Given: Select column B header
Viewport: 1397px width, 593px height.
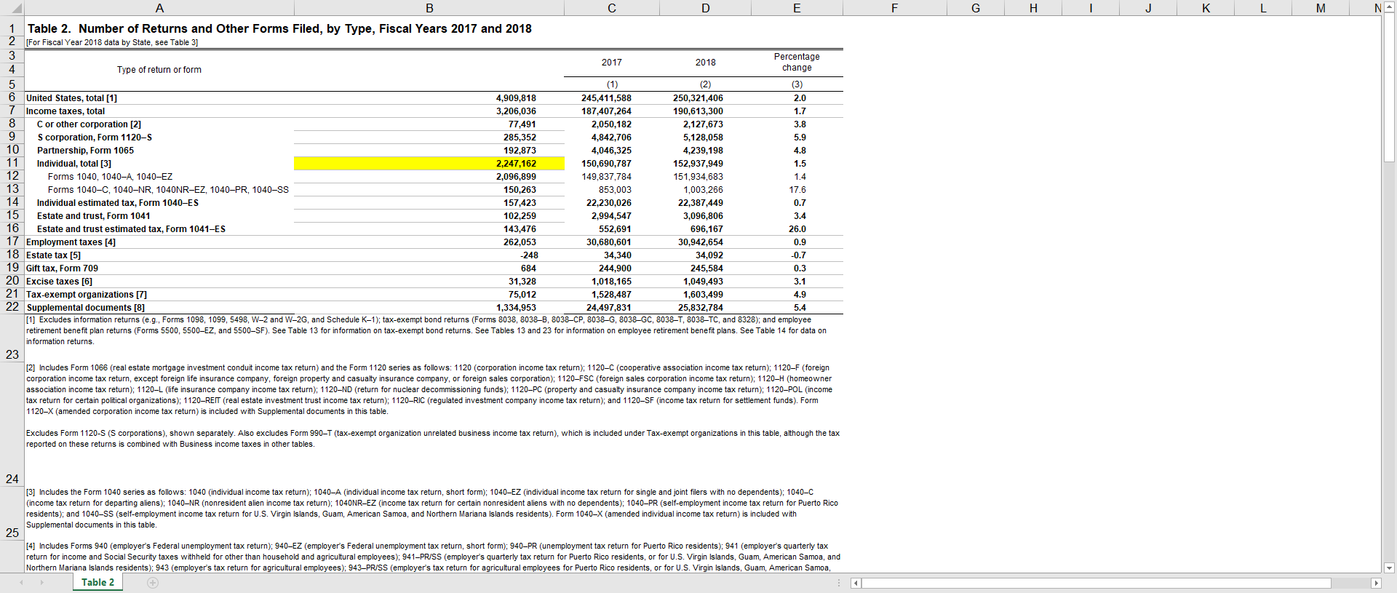Looking at the screenshot, I should point(429,8).
